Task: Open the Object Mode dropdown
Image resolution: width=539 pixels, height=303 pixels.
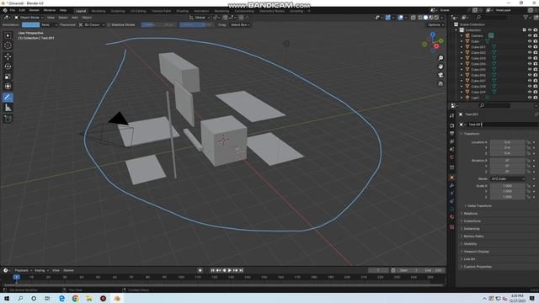Action: point(29,18)
